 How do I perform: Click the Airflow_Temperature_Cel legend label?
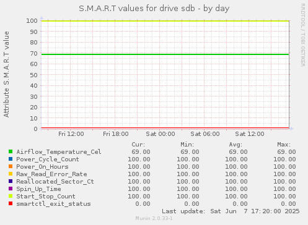(x=59, y=152)
